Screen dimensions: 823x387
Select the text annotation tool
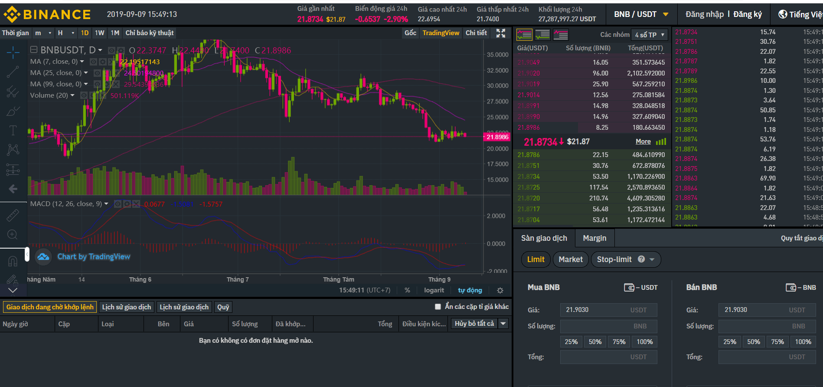[13, 130]
